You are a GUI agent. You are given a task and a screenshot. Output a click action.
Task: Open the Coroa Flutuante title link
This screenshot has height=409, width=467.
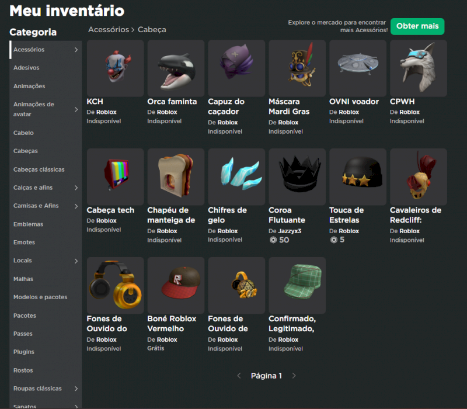pos(287,215)
